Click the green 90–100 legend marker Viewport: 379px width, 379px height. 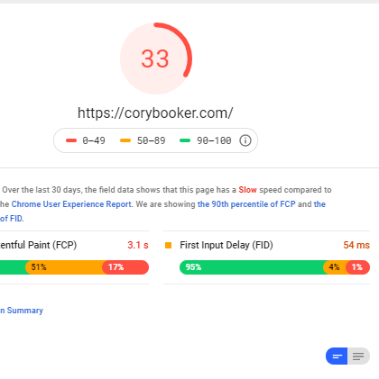click(x=185, y=140)
